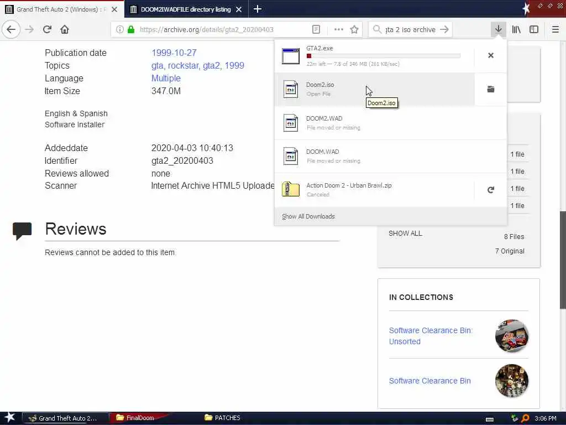Click the tray search magnifier icon
566x425 pixels.
point(526,418)
